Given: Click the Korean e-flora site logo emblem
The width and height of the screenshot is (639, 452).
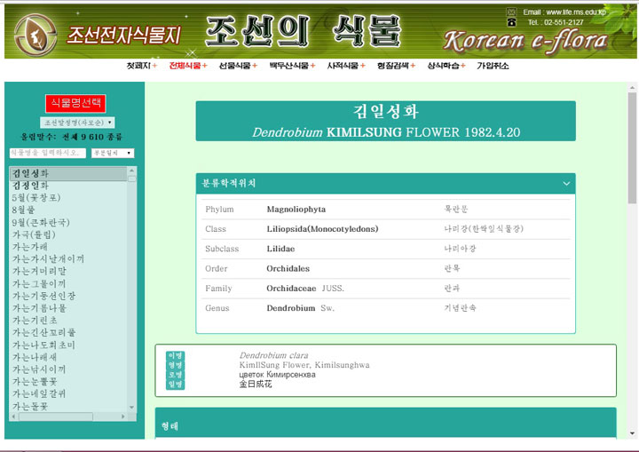Looking at the screenshot, I should click(35, 35).
